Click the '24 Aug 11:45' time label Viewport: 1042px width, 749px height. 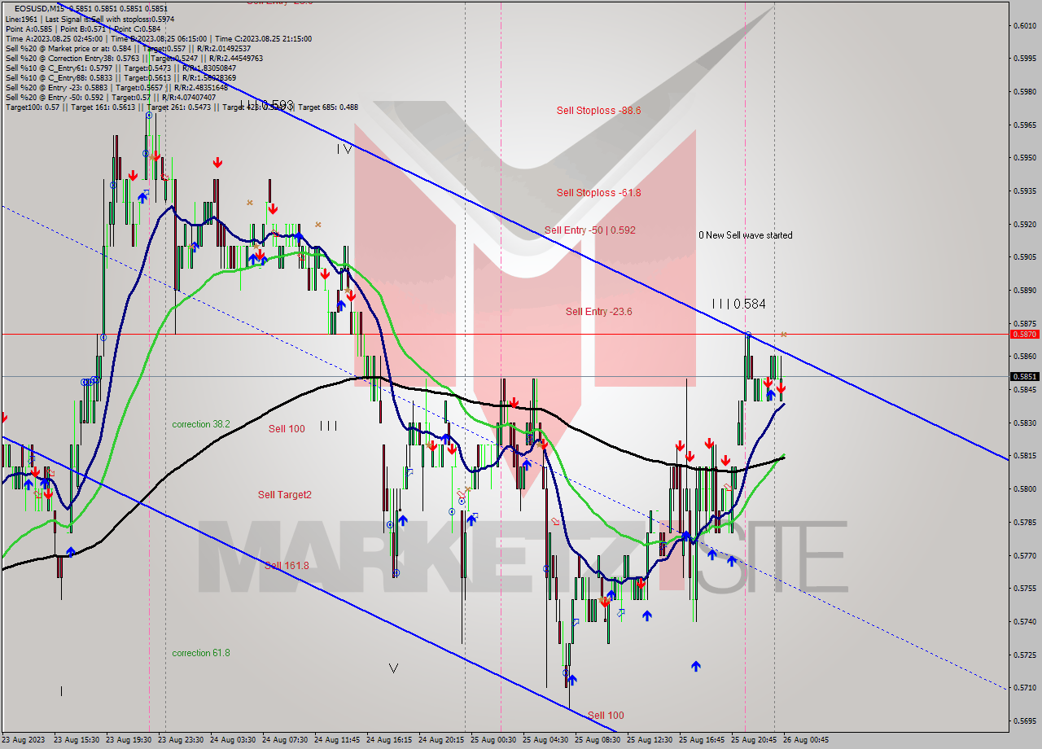[337, 740]
